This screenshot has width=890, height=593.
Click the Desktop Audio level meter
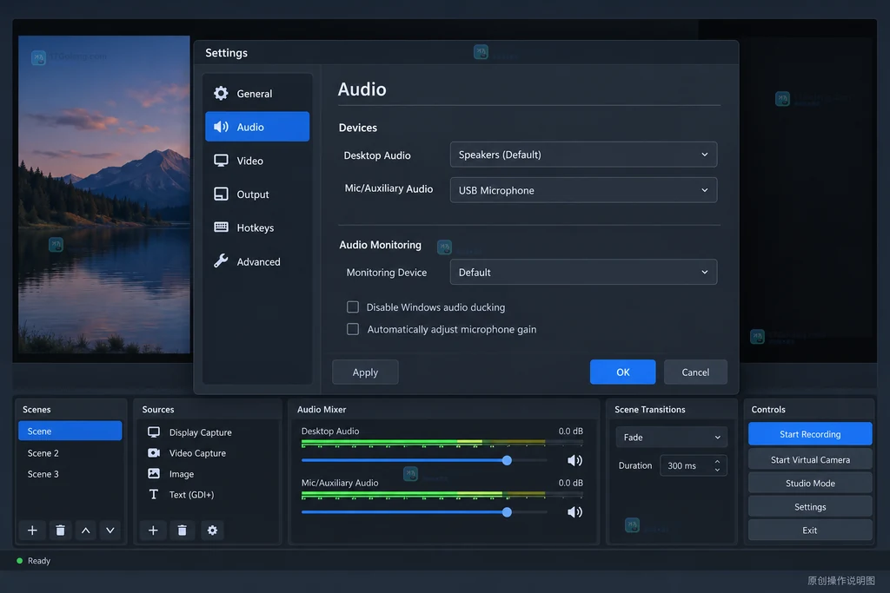tap(442, 443)
